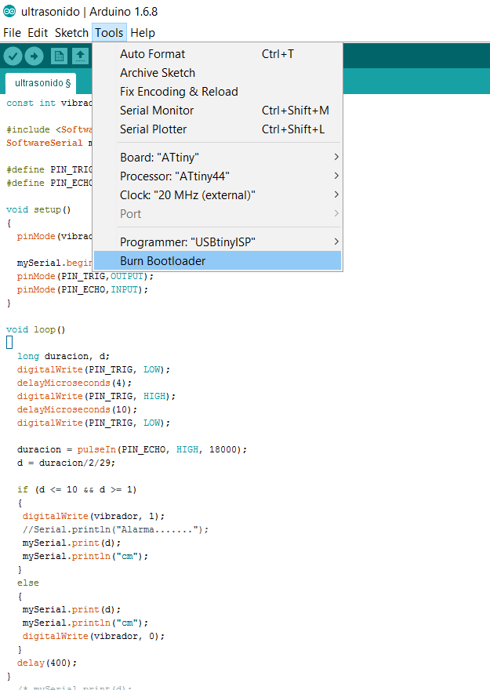Viewport: 490px width, 690px height.
Task: Expand the Programmer "USBtinyISP" submenu
Action: [x=218, y=242]
